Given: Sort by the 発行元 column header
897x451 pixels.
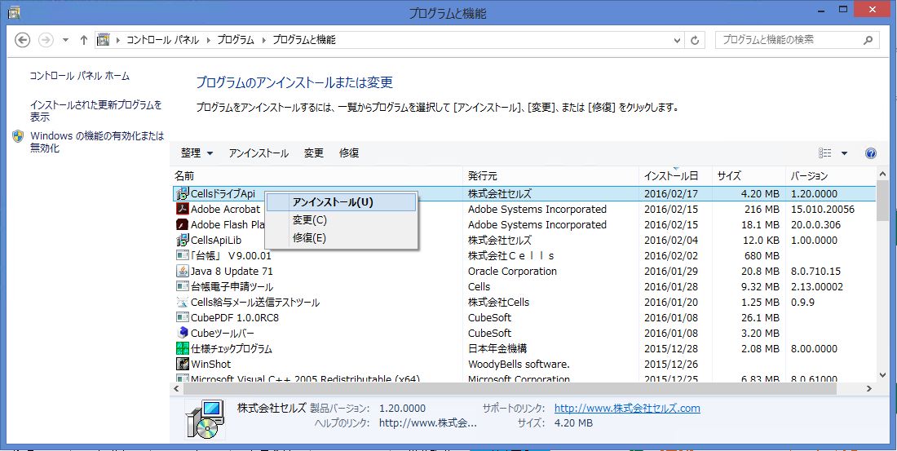Looking at the screenshot, I should pos(550,176).
